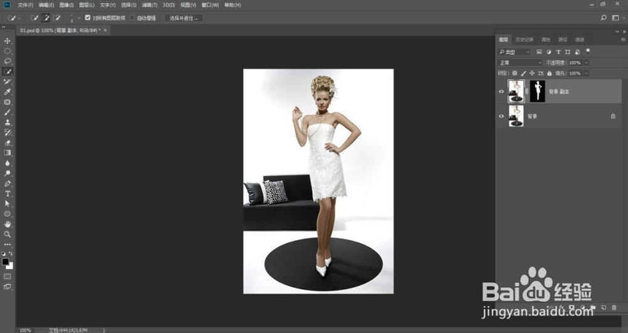The width and height of the screenshot is (628, 333).
Task: Select the Elliptical Marquee tool
Action: 7,51
